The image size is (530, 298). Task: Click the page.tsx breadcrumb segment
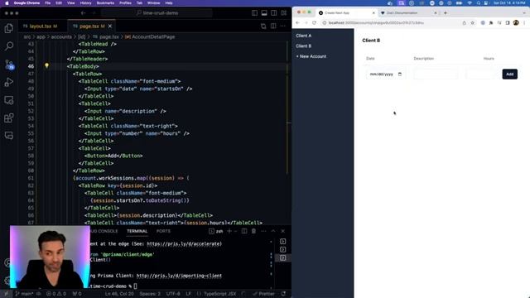pyautogui.click(x=109, y=36)
